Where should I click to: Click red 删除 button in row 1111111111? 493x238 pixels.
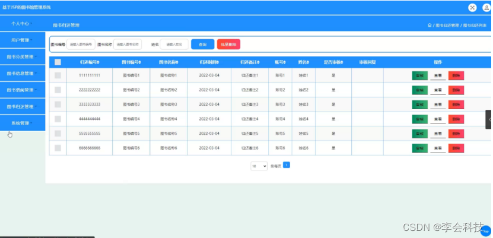[x=456, y=75]
